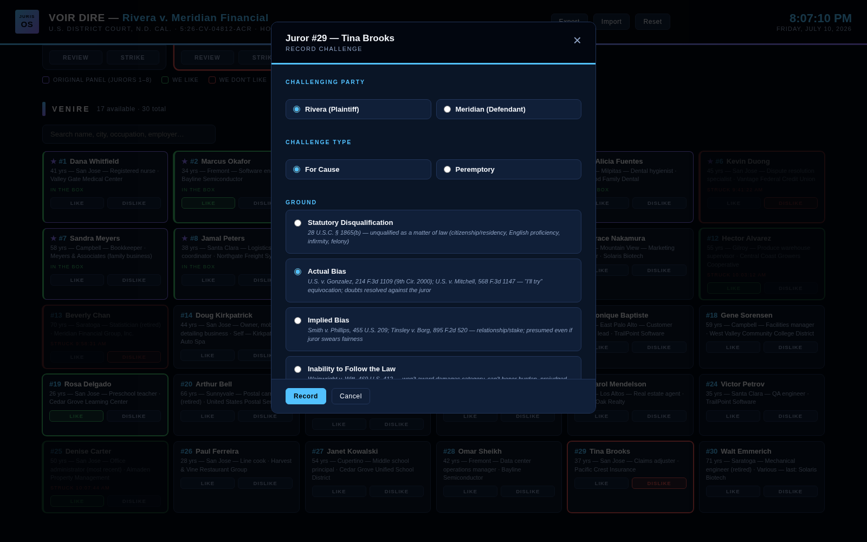The width and height of the screenshot is (867, 542).
Task: Like juror #8 Jamal Peters
Action: pyautogui.click(x=208, y=280)
